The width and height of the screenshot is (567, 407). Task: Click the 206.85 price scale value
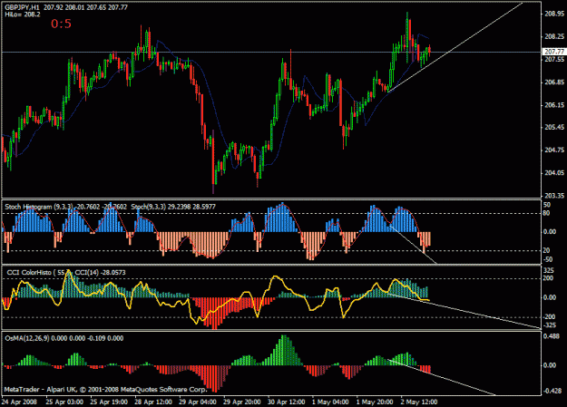(x=554, y=82)
